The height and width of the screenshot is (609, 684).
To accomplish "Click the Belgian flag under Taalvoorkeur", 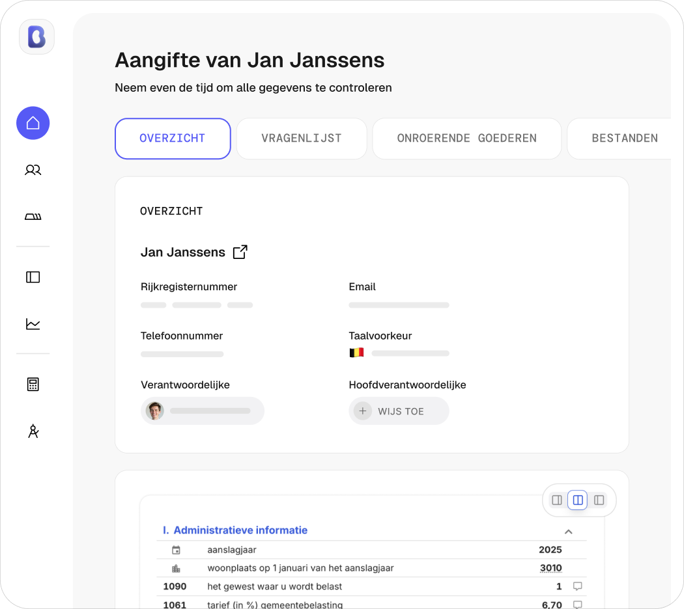I will [x=356, y=353].
